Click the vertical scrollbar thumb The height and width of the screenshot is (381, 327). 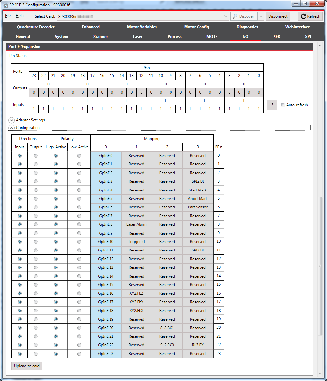(320, 266)
